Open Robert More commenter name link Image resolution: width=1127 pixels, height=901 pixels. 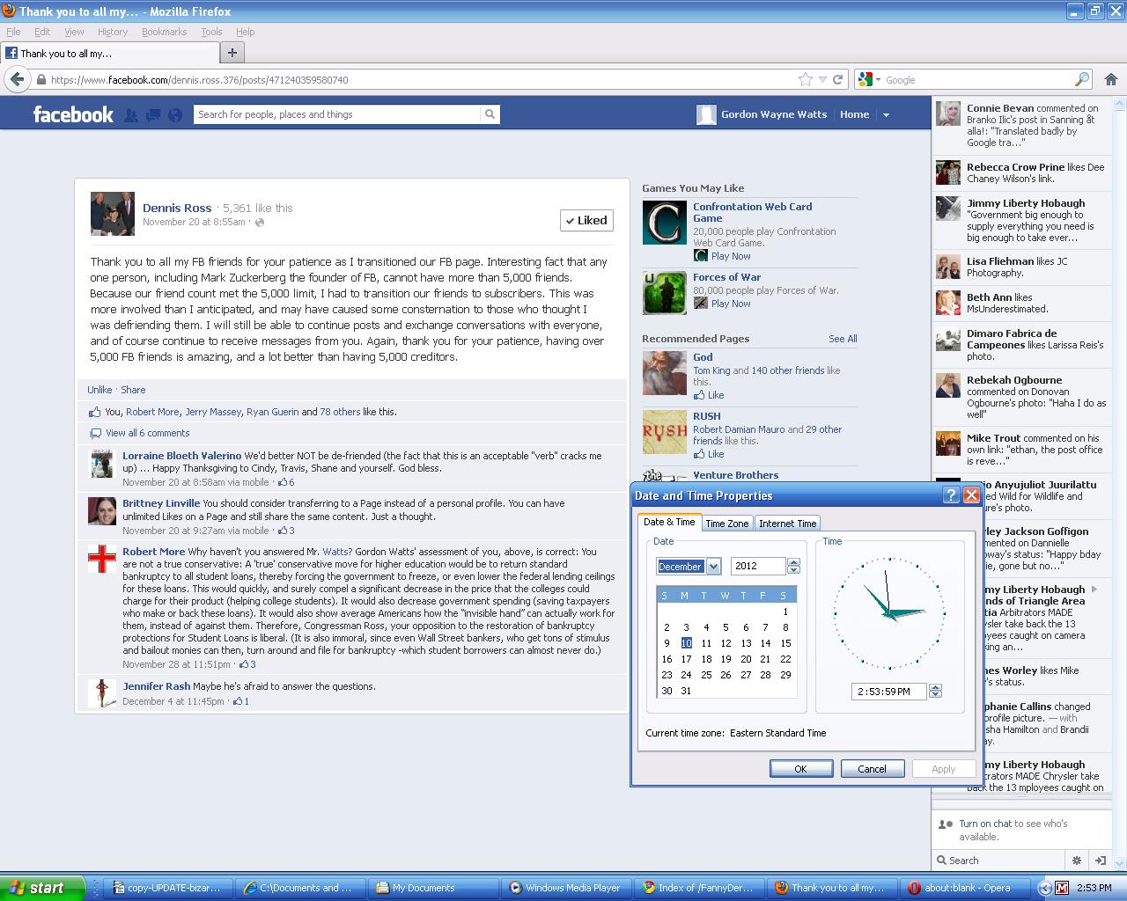point(153,552)
